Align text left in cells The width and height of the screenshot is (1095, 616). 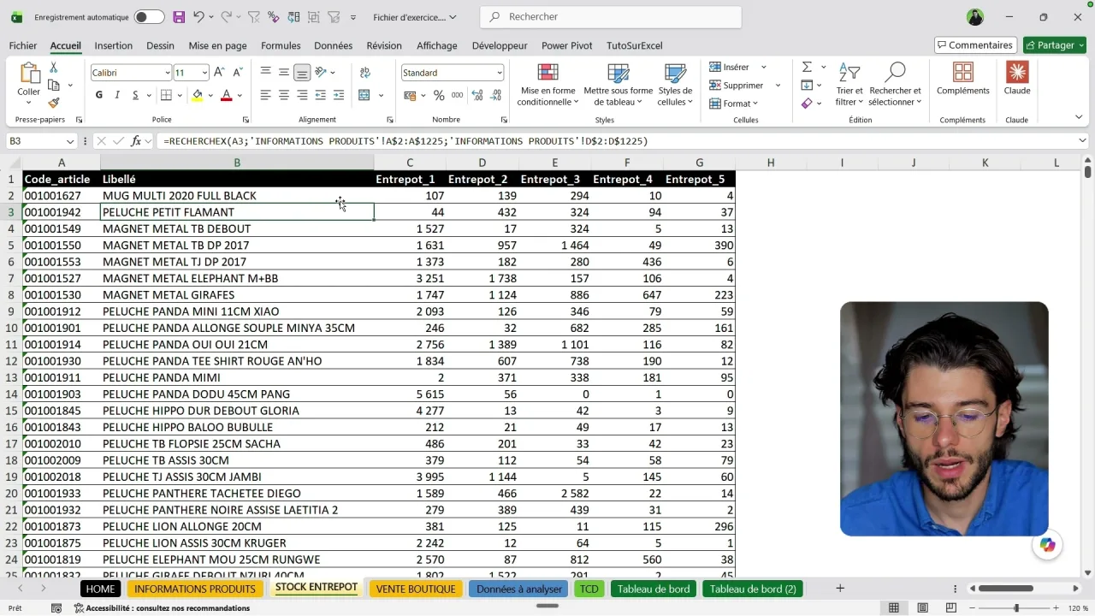[266, 95]
